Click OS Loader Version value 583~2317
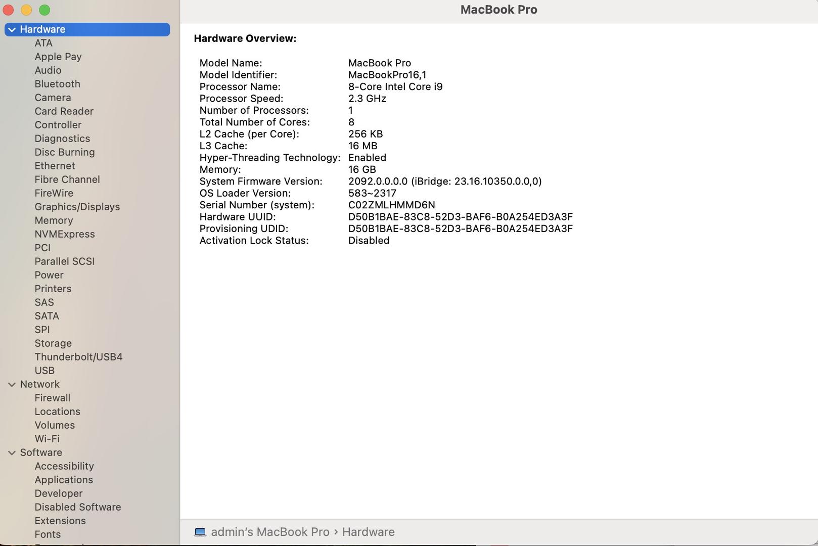Image resolution: width=818 pixels, height=546 pixels. (x=372, y=193)
